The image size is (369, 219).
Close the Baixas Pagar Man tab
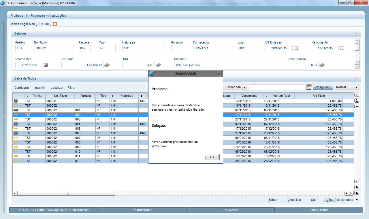[55, 24]
